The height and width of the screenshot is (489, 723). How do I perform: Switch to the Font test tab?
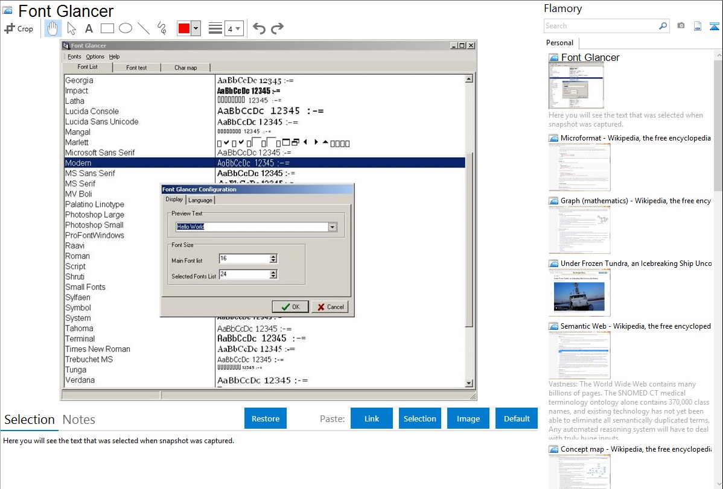pyautogui.click(x=136, y=68)
